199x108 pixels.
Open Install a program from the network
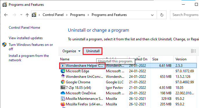(x=29, y=58)
